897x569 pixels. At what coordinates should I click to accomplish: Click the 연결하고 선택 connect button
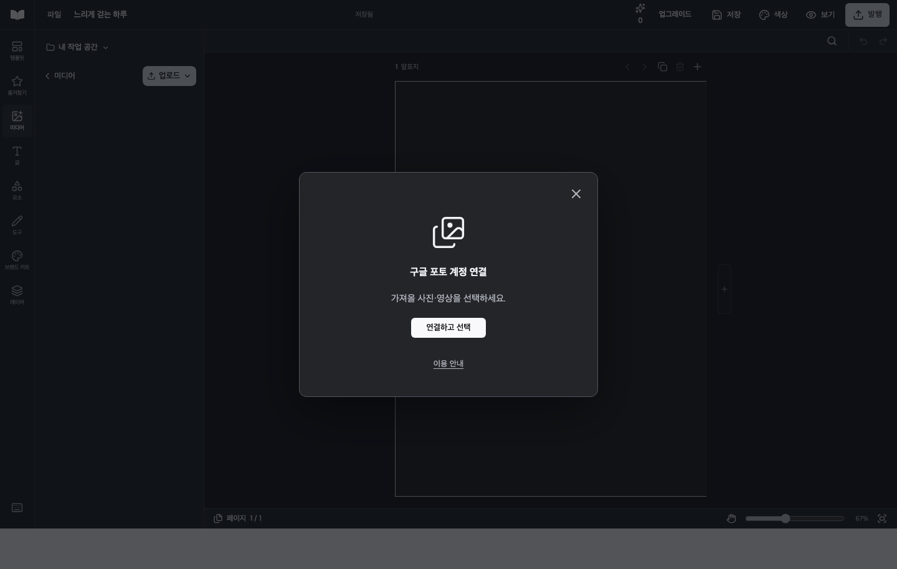point(448,328)
